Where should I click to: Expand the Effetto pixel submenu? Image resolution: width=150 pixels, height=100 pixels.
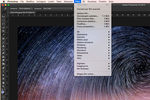tap(93, 40)
